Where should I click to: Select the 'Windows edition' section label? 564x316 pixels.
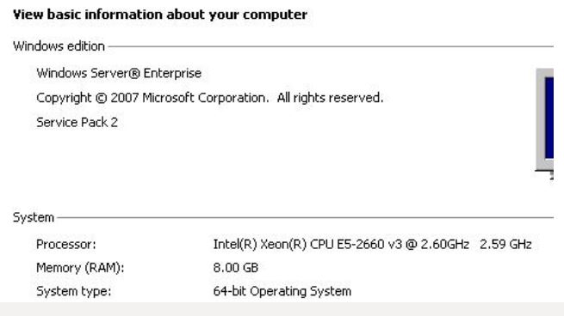pos(59,46)
